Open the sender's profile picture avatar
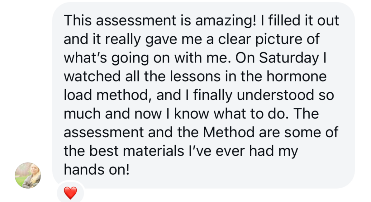 (28, 175)
